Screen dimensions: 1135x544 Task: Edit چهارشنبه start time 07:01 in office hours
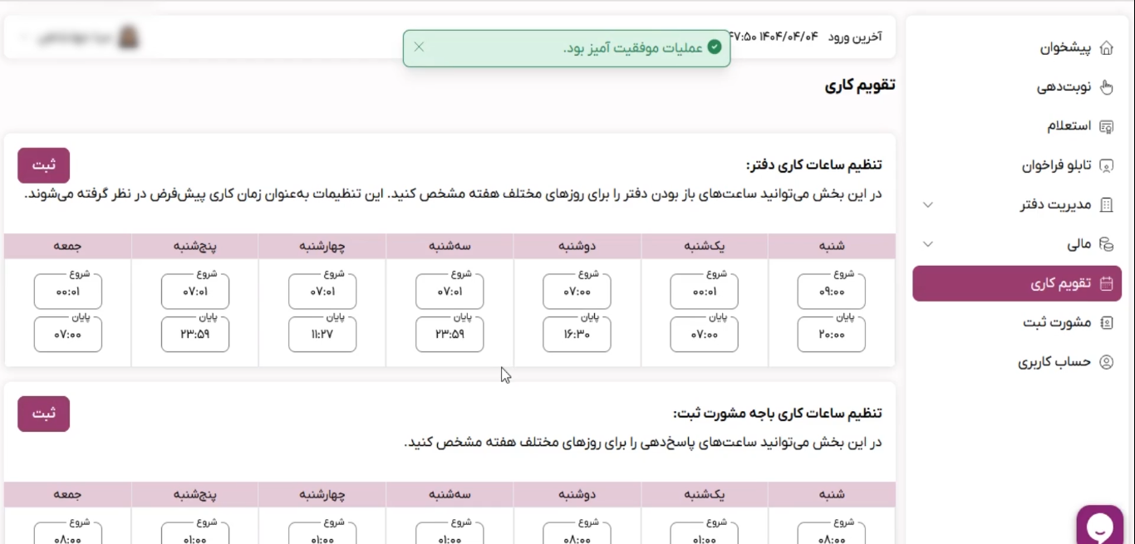point(322,292)
